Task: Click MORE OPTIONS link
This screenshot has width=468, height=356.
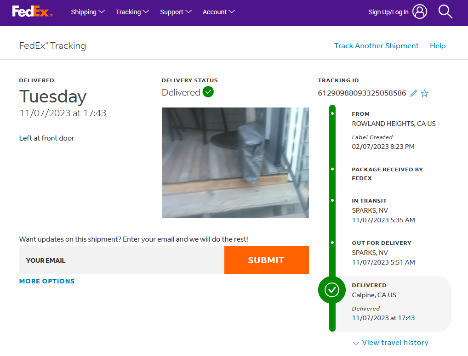Action: [x=47, y=281]
